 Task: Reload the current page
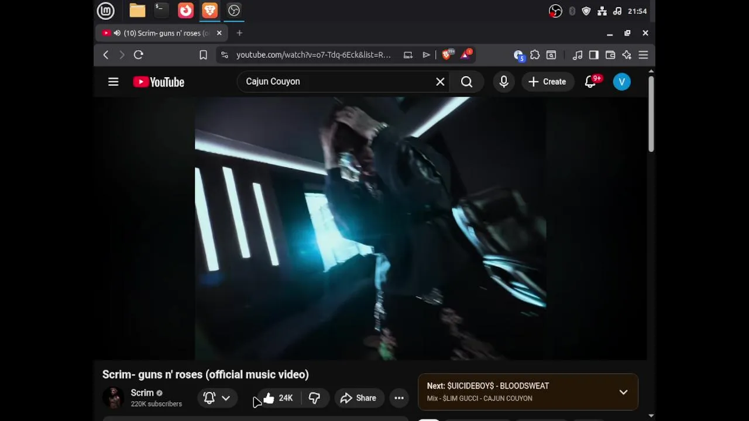click(139, 55)
